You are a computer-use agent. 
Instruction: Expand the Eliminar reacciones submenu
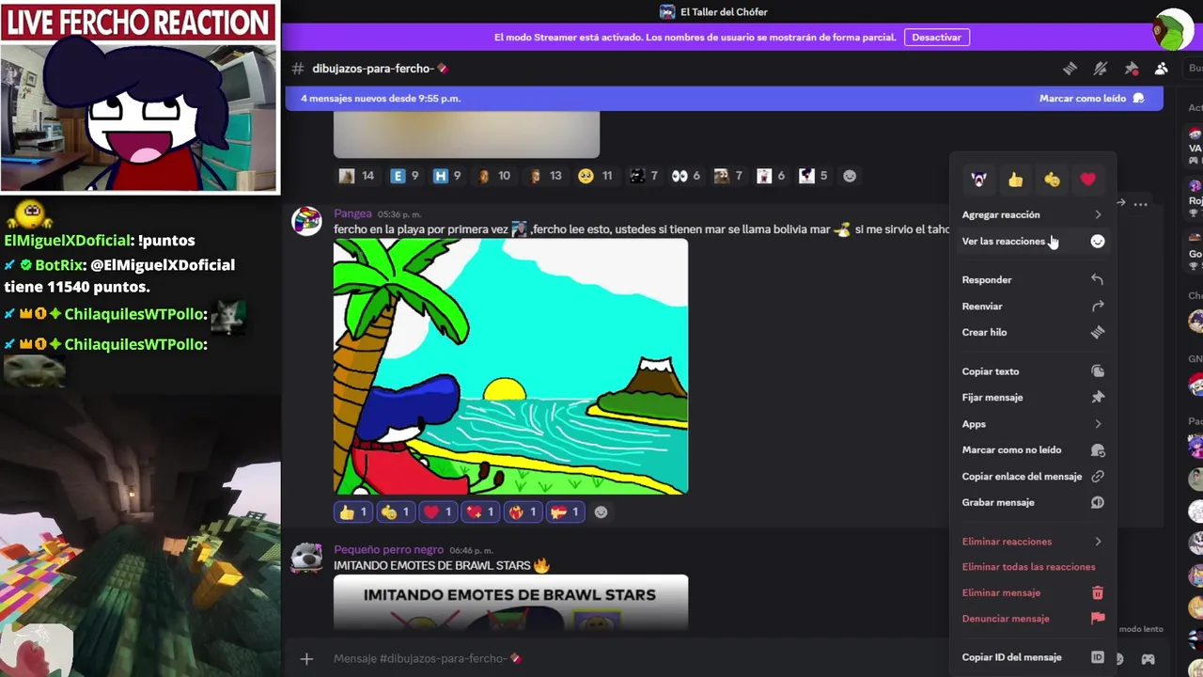tap(1032, 542)
